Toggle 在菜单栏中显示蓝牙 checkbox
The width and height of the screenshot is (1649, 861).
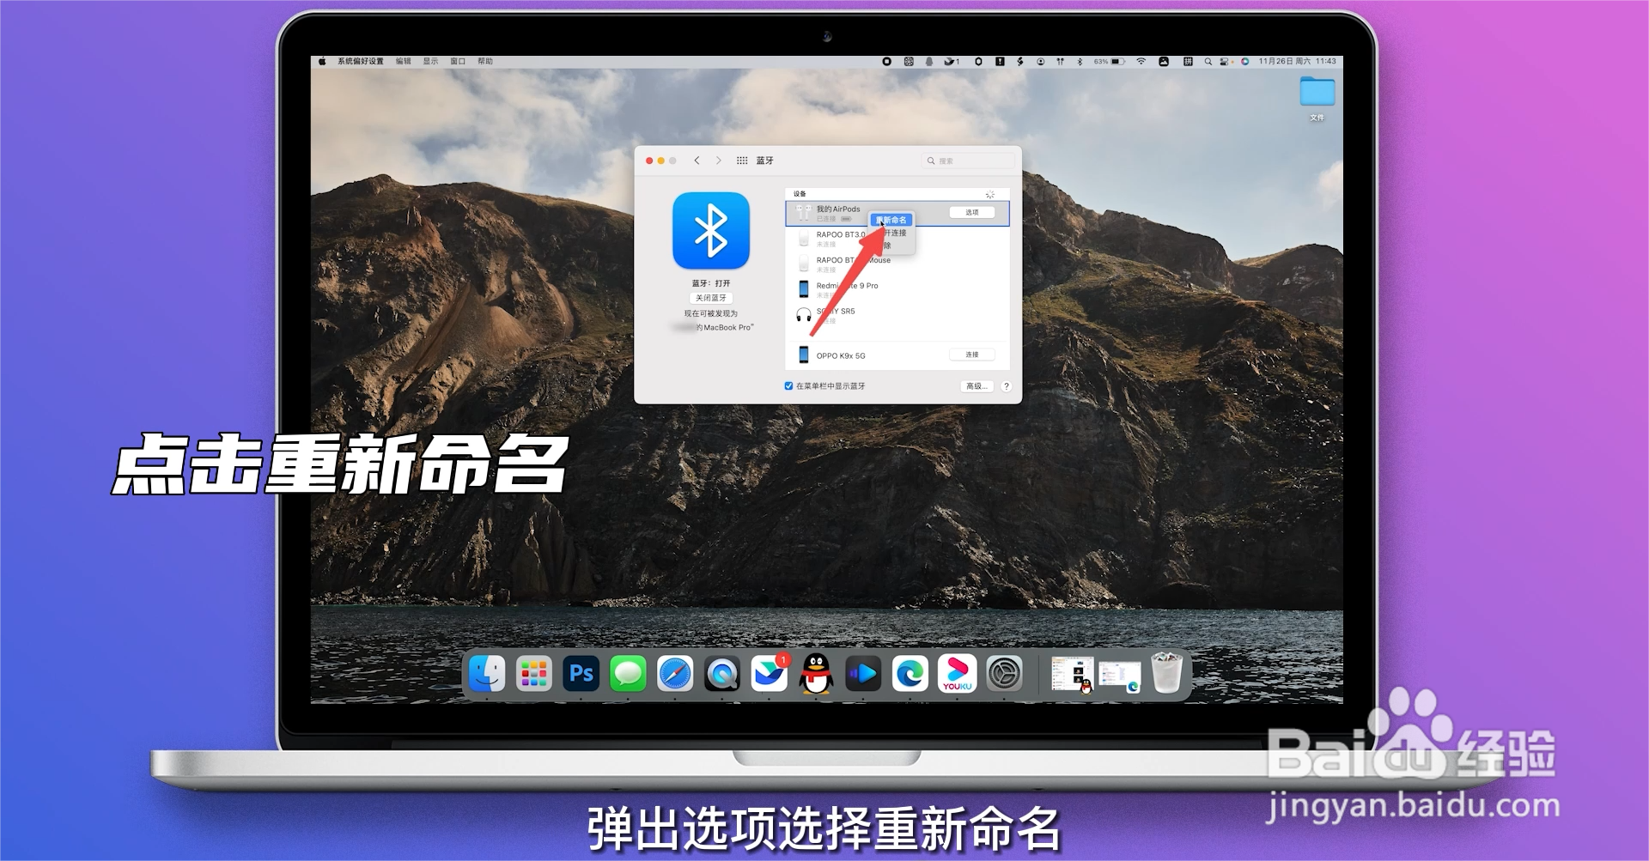coord(788,386)
